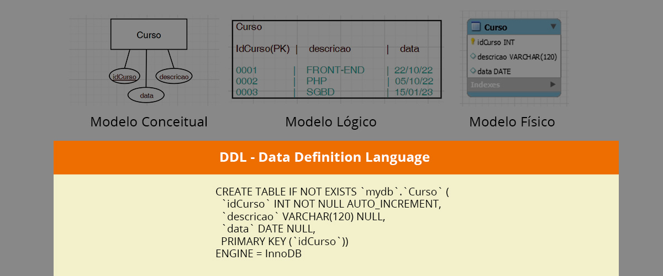Click the PRIMARY KEY line in SQL code
The width and height of the screenshot is (663, 276).
click(x=285, y=241)
